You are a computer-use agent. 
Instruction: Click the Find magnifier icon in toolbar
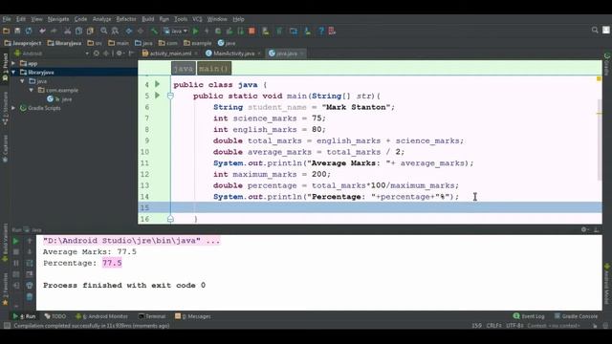(104, 31)
